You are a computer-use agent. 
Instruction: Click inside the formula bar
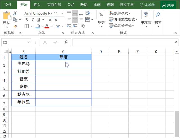pos(123,42)
